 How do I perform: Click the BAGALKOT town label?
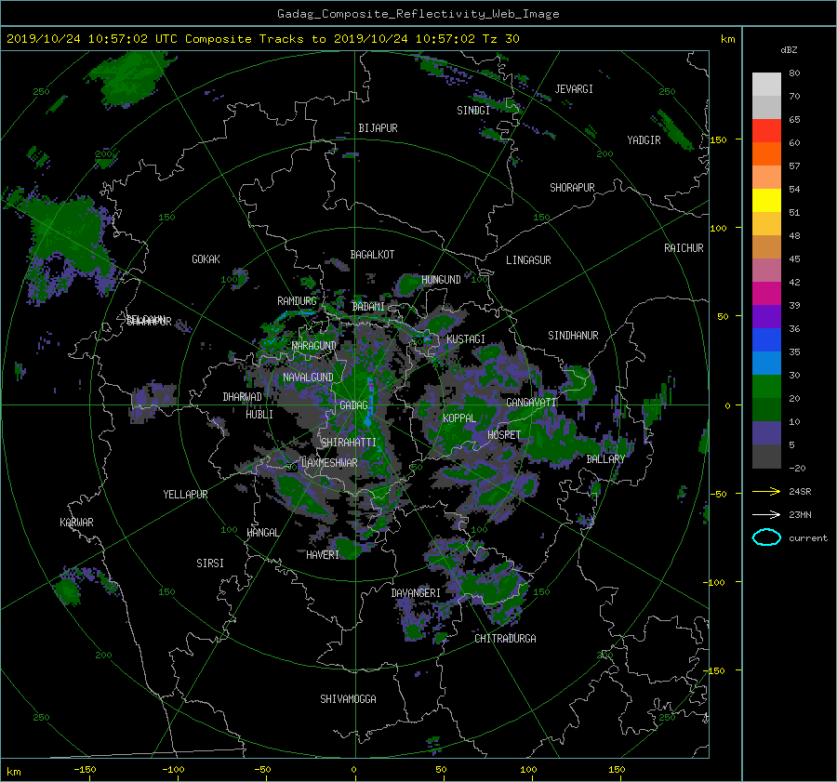(x=372, y=255)
